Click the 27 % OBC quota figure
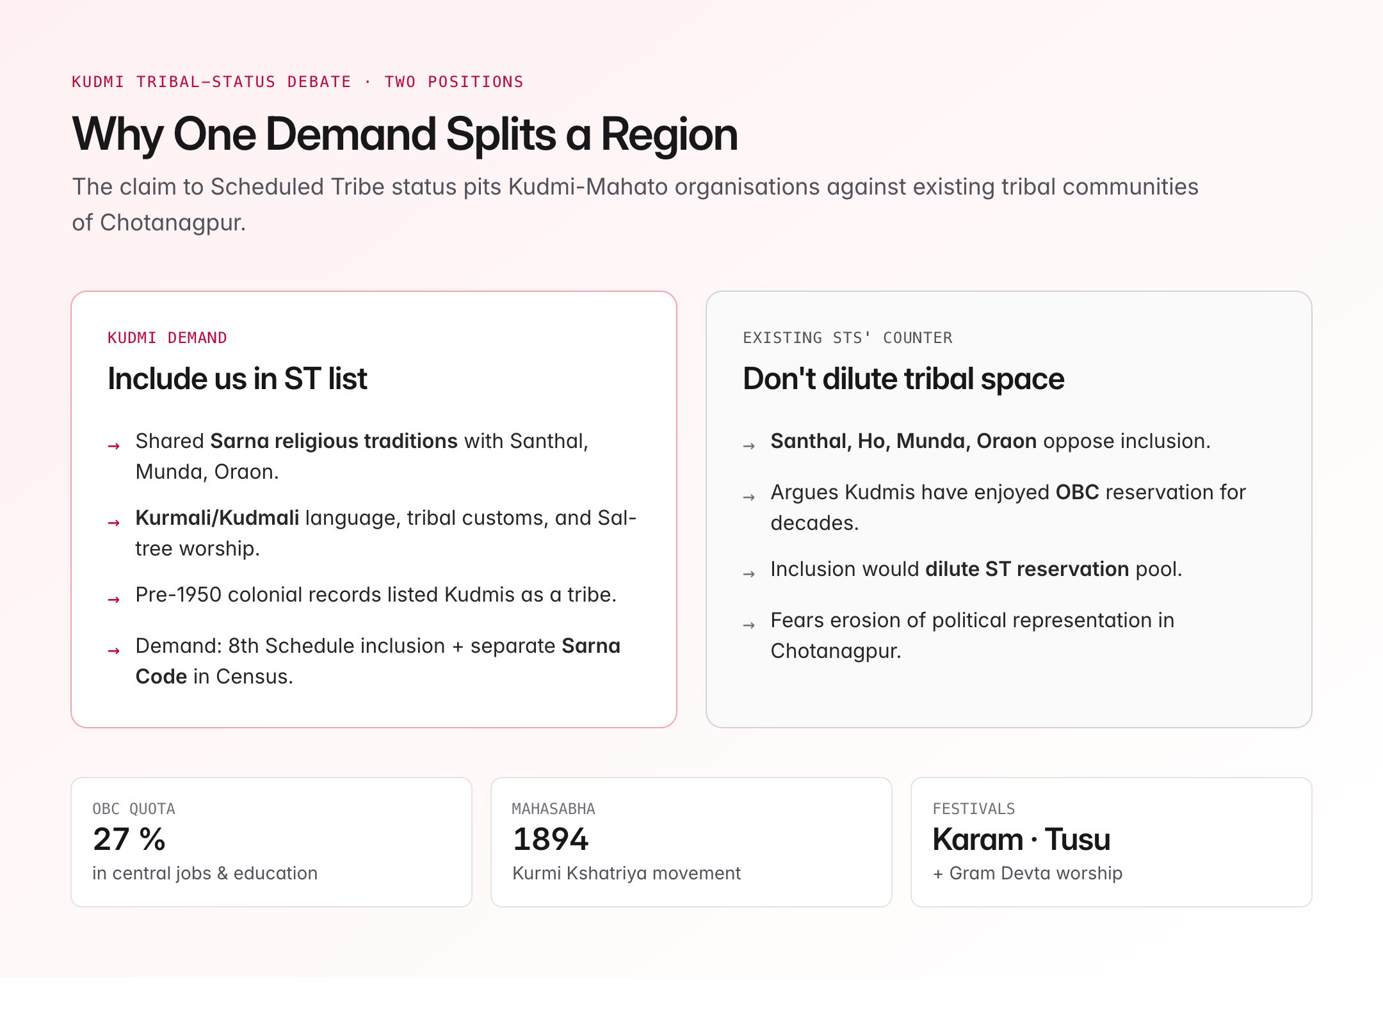 [129, 839]
